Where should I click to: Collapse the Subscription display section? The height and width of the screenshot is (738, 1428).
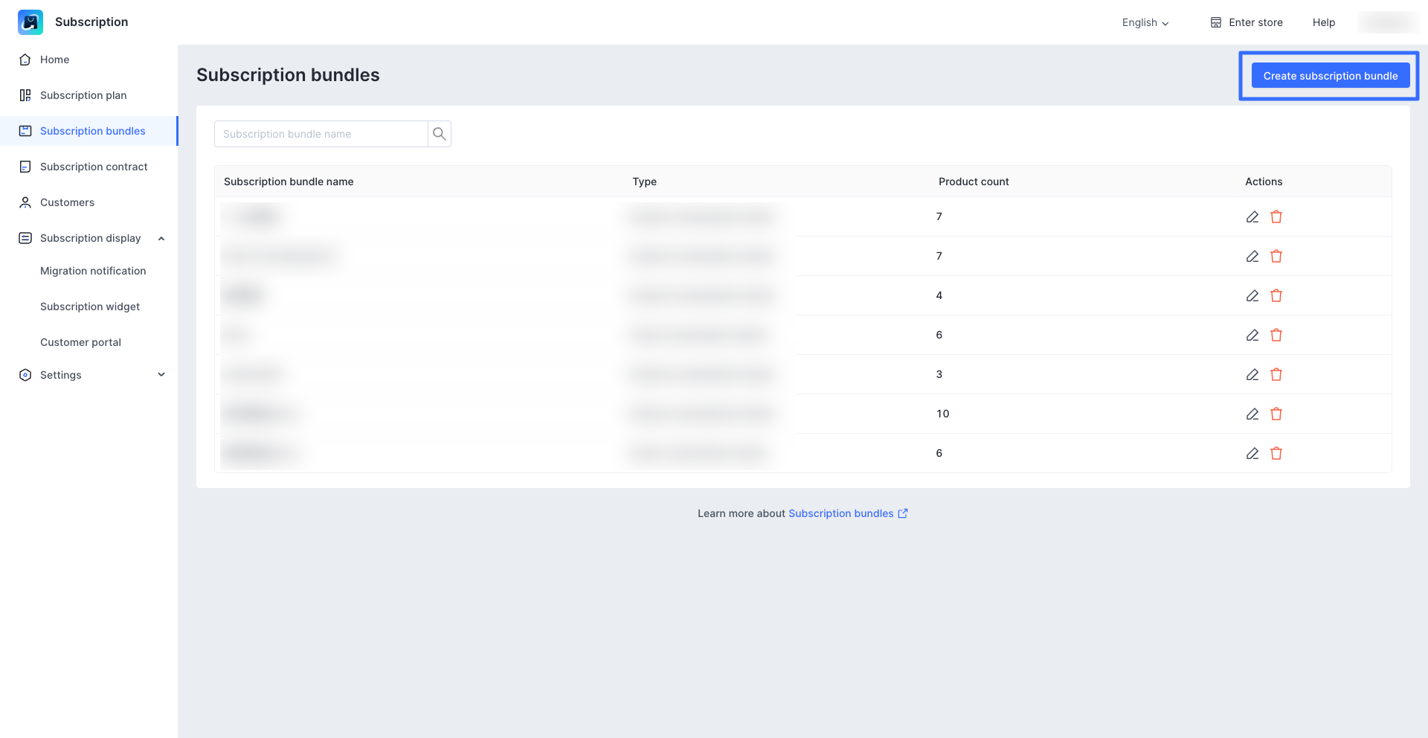point(161,238)
